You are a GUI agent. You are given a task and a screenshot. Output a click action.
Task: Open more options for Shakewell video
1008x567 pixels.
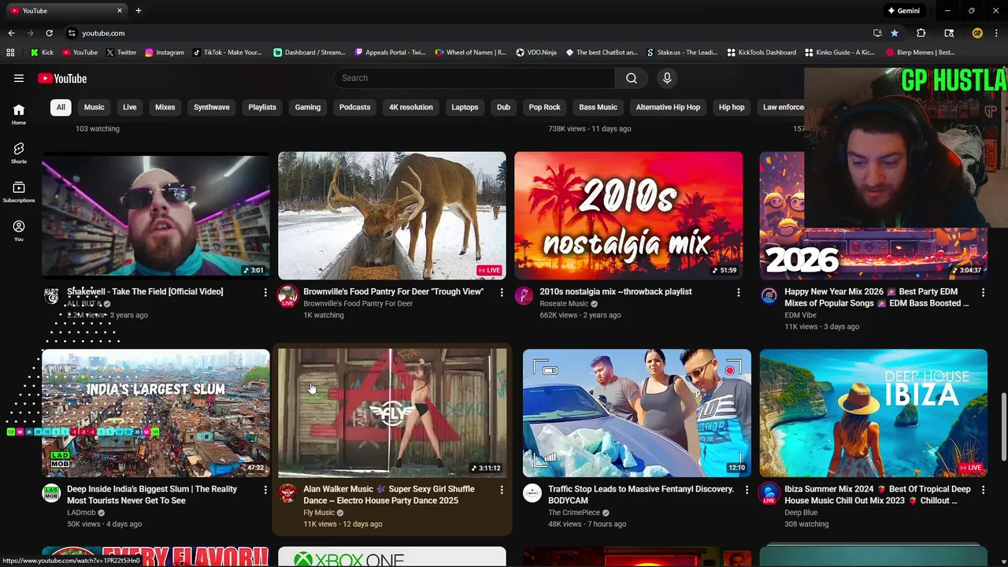(x=265, y=292)
